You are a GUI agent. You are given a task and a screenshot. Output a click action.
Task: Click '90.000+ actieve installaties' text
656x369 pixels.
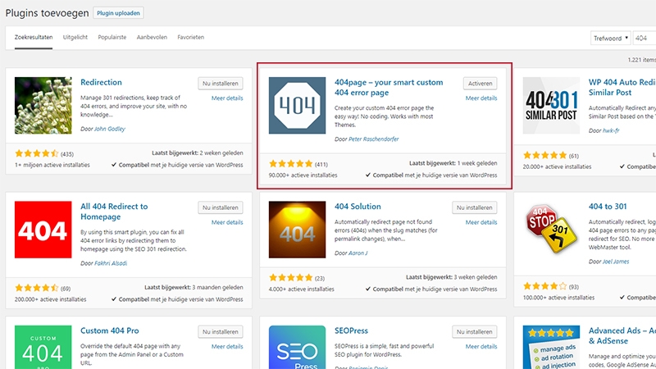click(x=303, y=175)
